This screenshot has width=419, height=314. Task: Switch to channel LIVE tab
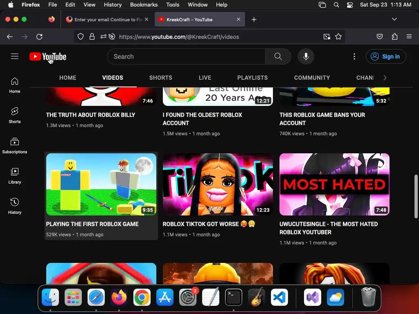205,78
